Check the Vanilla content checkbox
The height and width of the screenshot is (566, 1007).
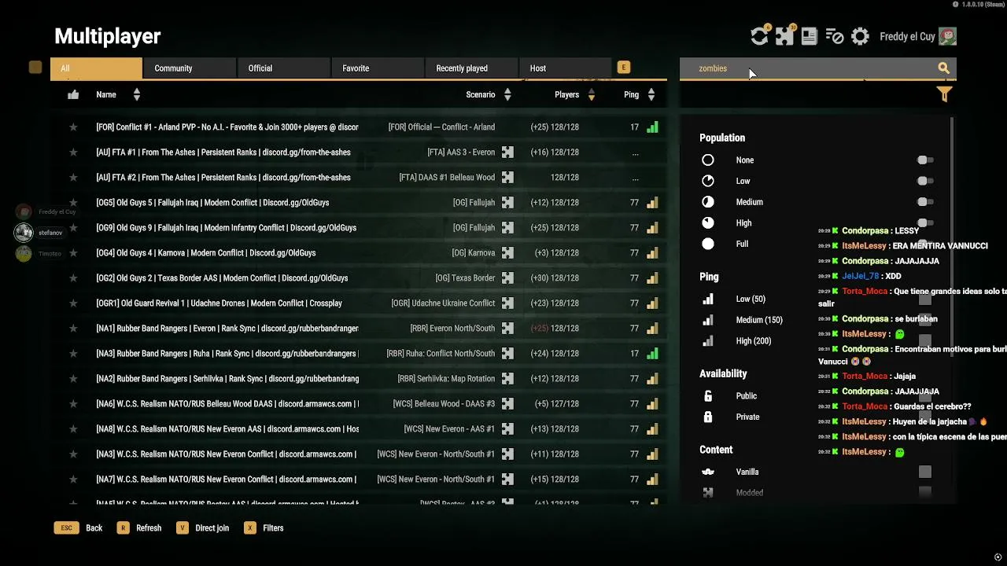925,472
